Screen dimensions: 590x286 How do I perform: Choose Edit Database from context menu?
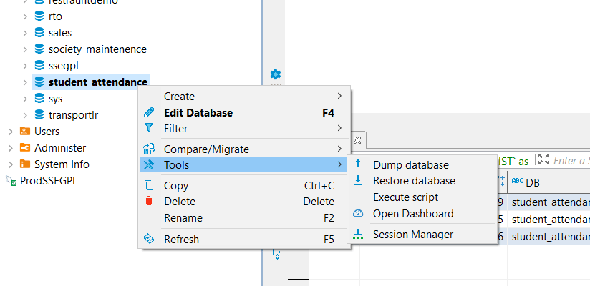pyautogui.click(x=245, y=113)
